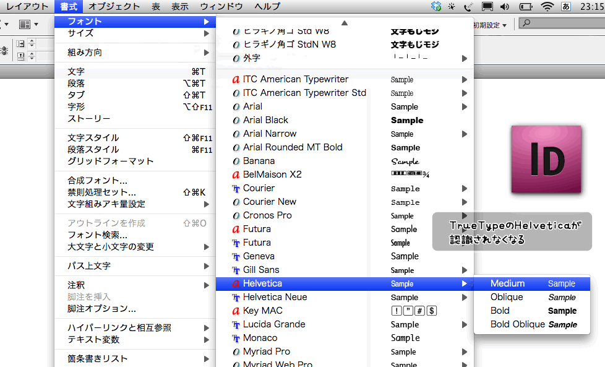Click the view layout icon in the toolbar
The image size is (605, 367).
point(25,25)
